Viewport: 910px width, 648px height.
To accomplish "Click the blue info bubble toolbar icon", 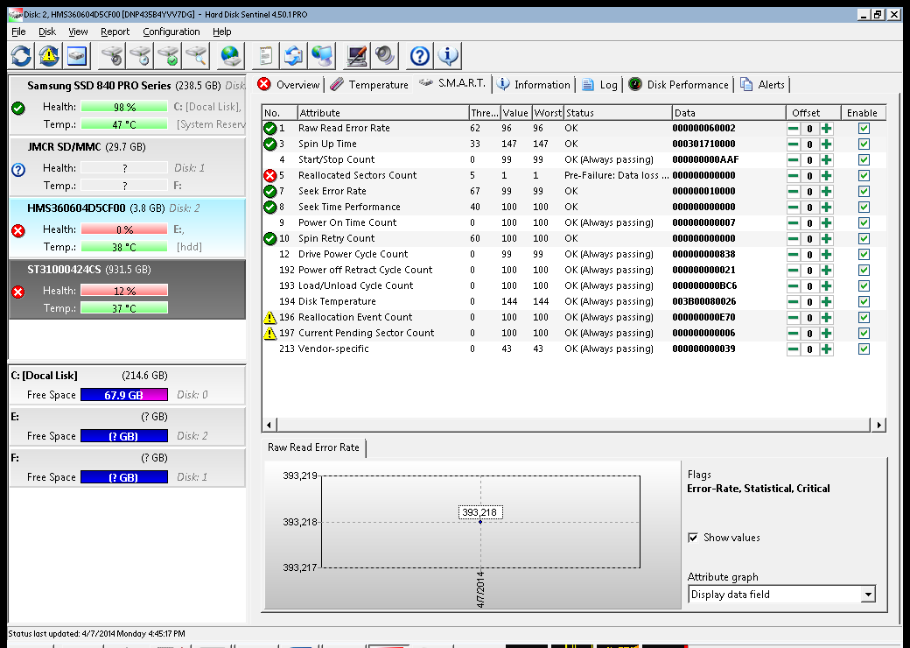I will (449, 56).
